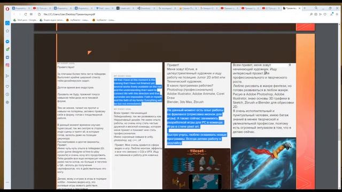Click the "Blender, 3ds Max, Zbrush" line

point(185,102)
